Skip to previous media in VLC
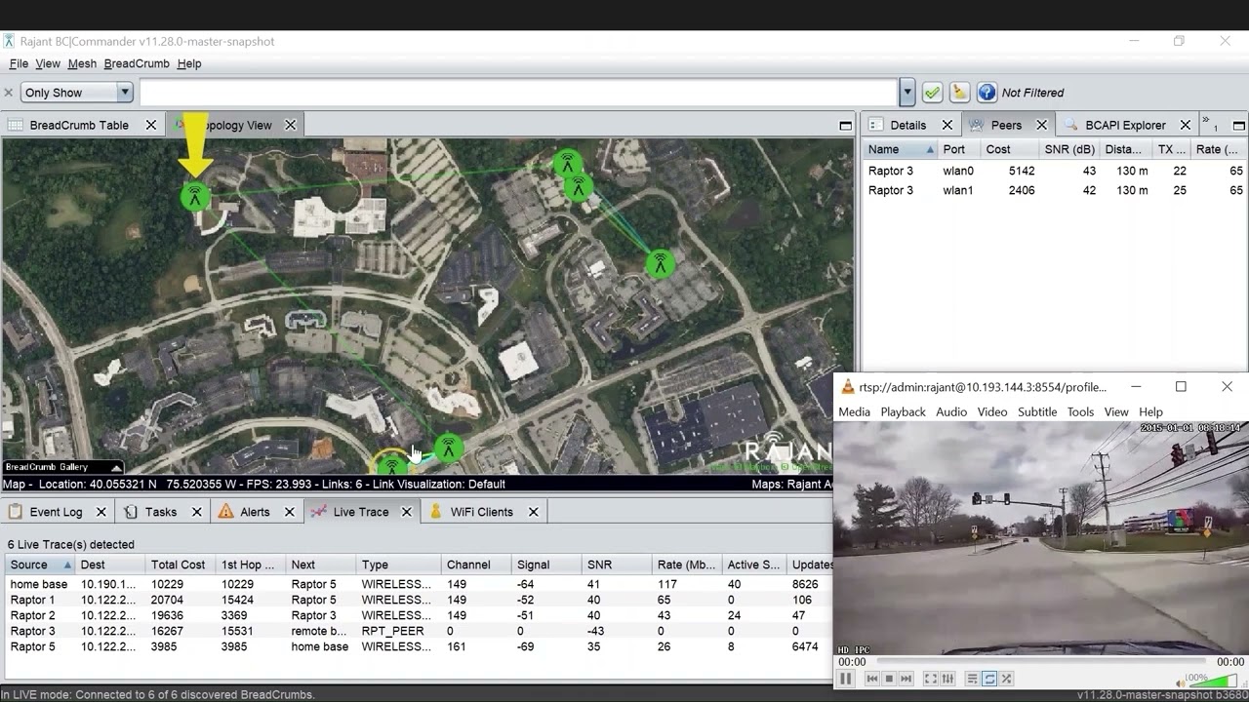The width and height of the screenshot is (1249, 702). click(x=872, y=679)
